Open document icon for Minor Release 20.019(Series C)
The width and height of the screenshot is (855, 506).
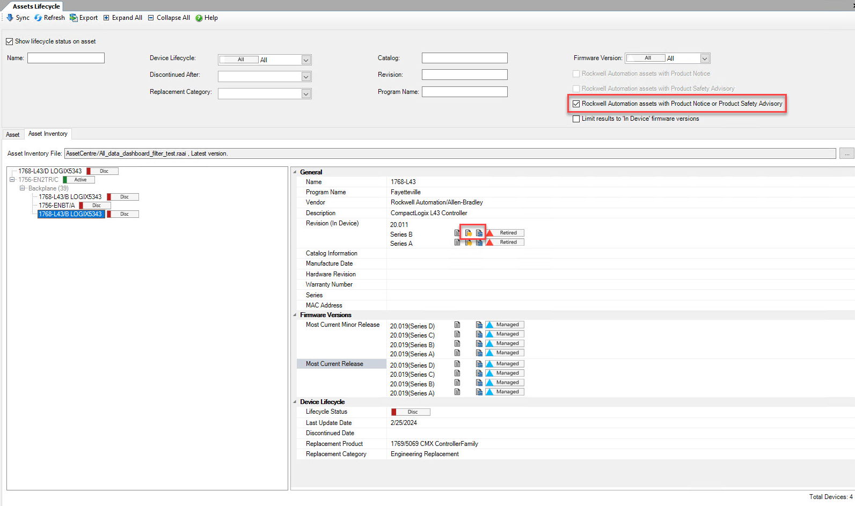457,334
